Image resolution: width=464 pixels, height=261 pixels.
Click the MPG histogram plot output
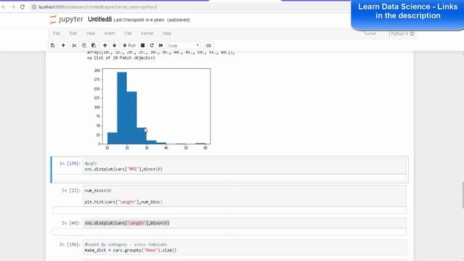152,109
